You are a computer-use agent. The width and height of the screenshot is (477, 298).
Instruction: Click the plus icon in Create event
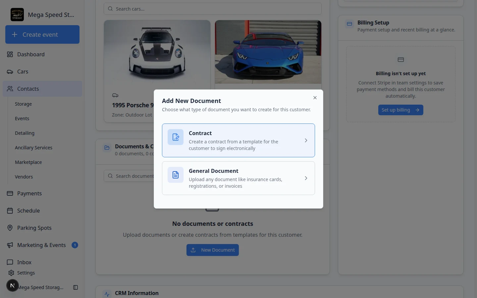tap(15, 34)
